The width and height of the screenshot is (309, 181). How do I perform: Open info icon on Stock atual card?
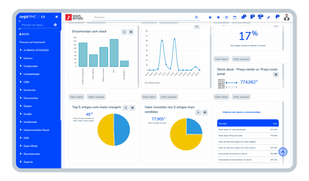point(276,75)
